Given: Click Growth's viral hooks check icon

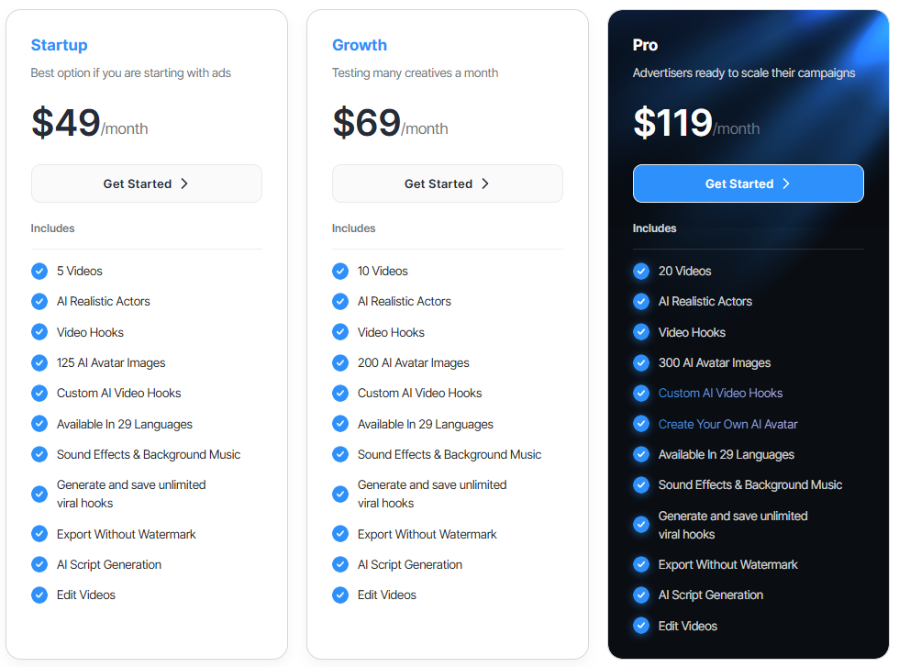Looking at the screenshot, I should click(340, 494).
